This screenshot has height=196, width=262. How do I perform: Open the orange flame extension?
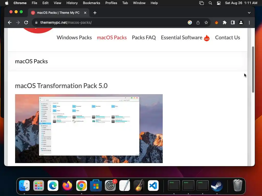(216, 22)
